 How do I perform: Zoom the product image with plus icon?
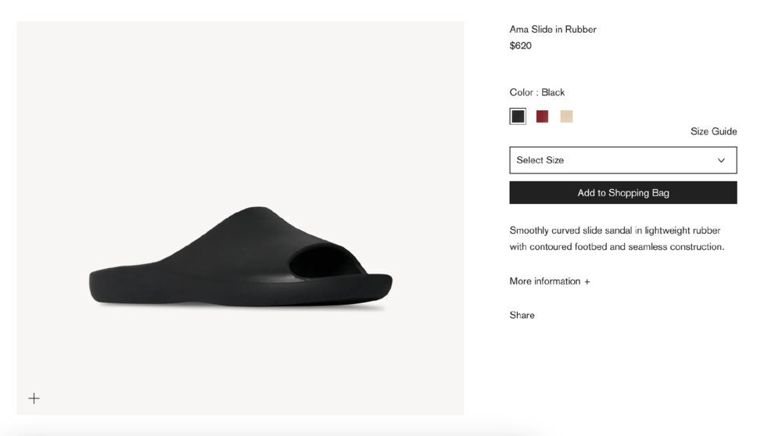[x=34, y=398]
